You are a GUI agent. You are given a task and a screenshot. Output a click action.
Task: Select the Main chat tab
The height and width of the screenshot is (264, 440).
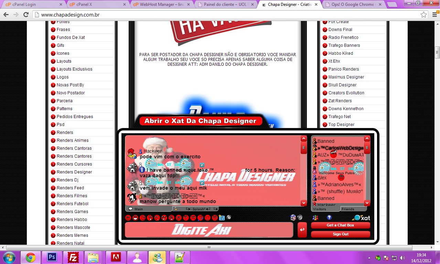149,209
